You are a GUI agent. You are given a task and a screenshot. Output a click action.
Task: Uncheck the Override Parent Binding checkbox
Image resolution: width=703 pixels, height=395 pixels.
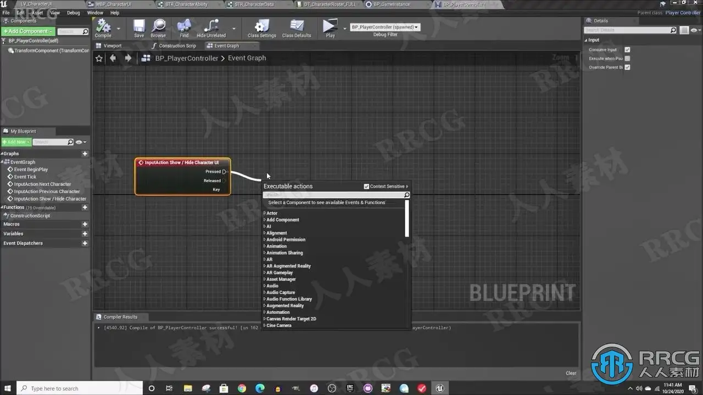pos(627,67)
